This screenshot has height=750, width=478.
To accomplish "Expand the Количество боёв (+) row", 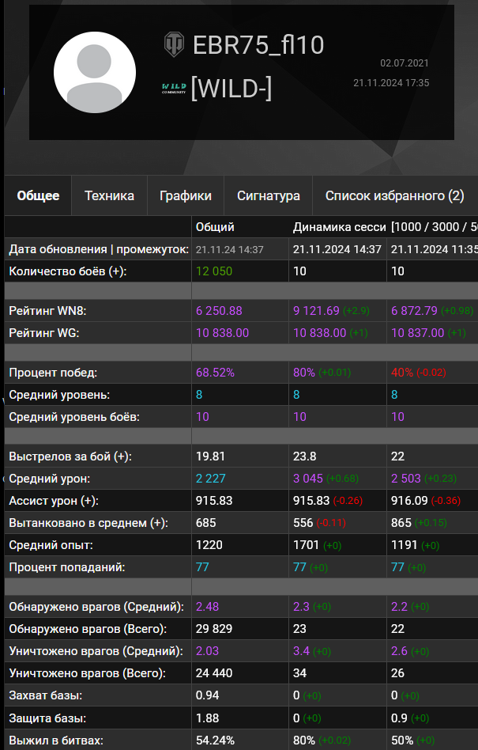I will click(68, 271).
